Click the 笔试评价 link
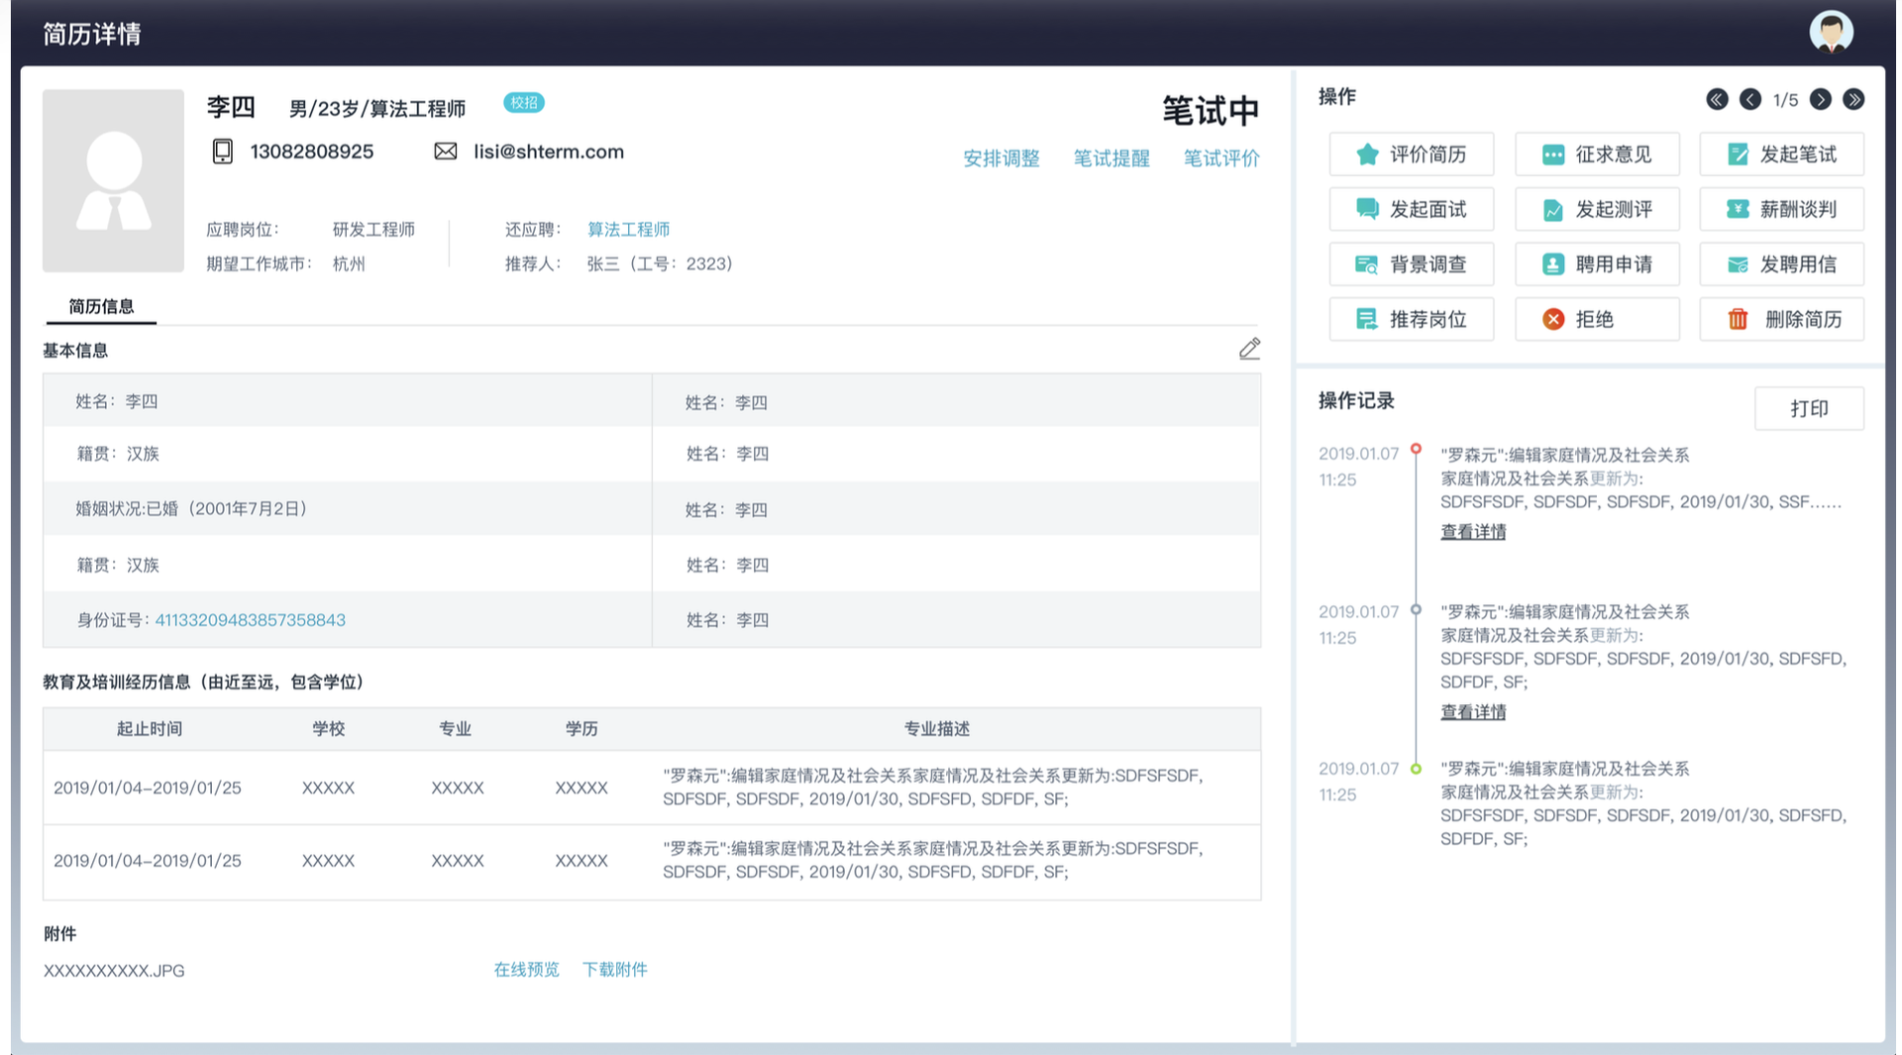 [x=1221, y=158]
